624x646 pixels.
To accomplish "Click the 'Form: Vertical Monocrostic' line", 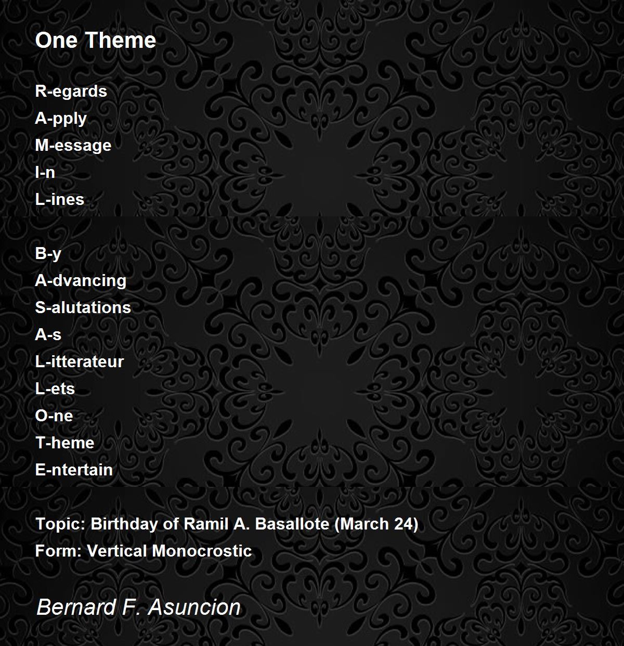I will [x=144, y=551].
